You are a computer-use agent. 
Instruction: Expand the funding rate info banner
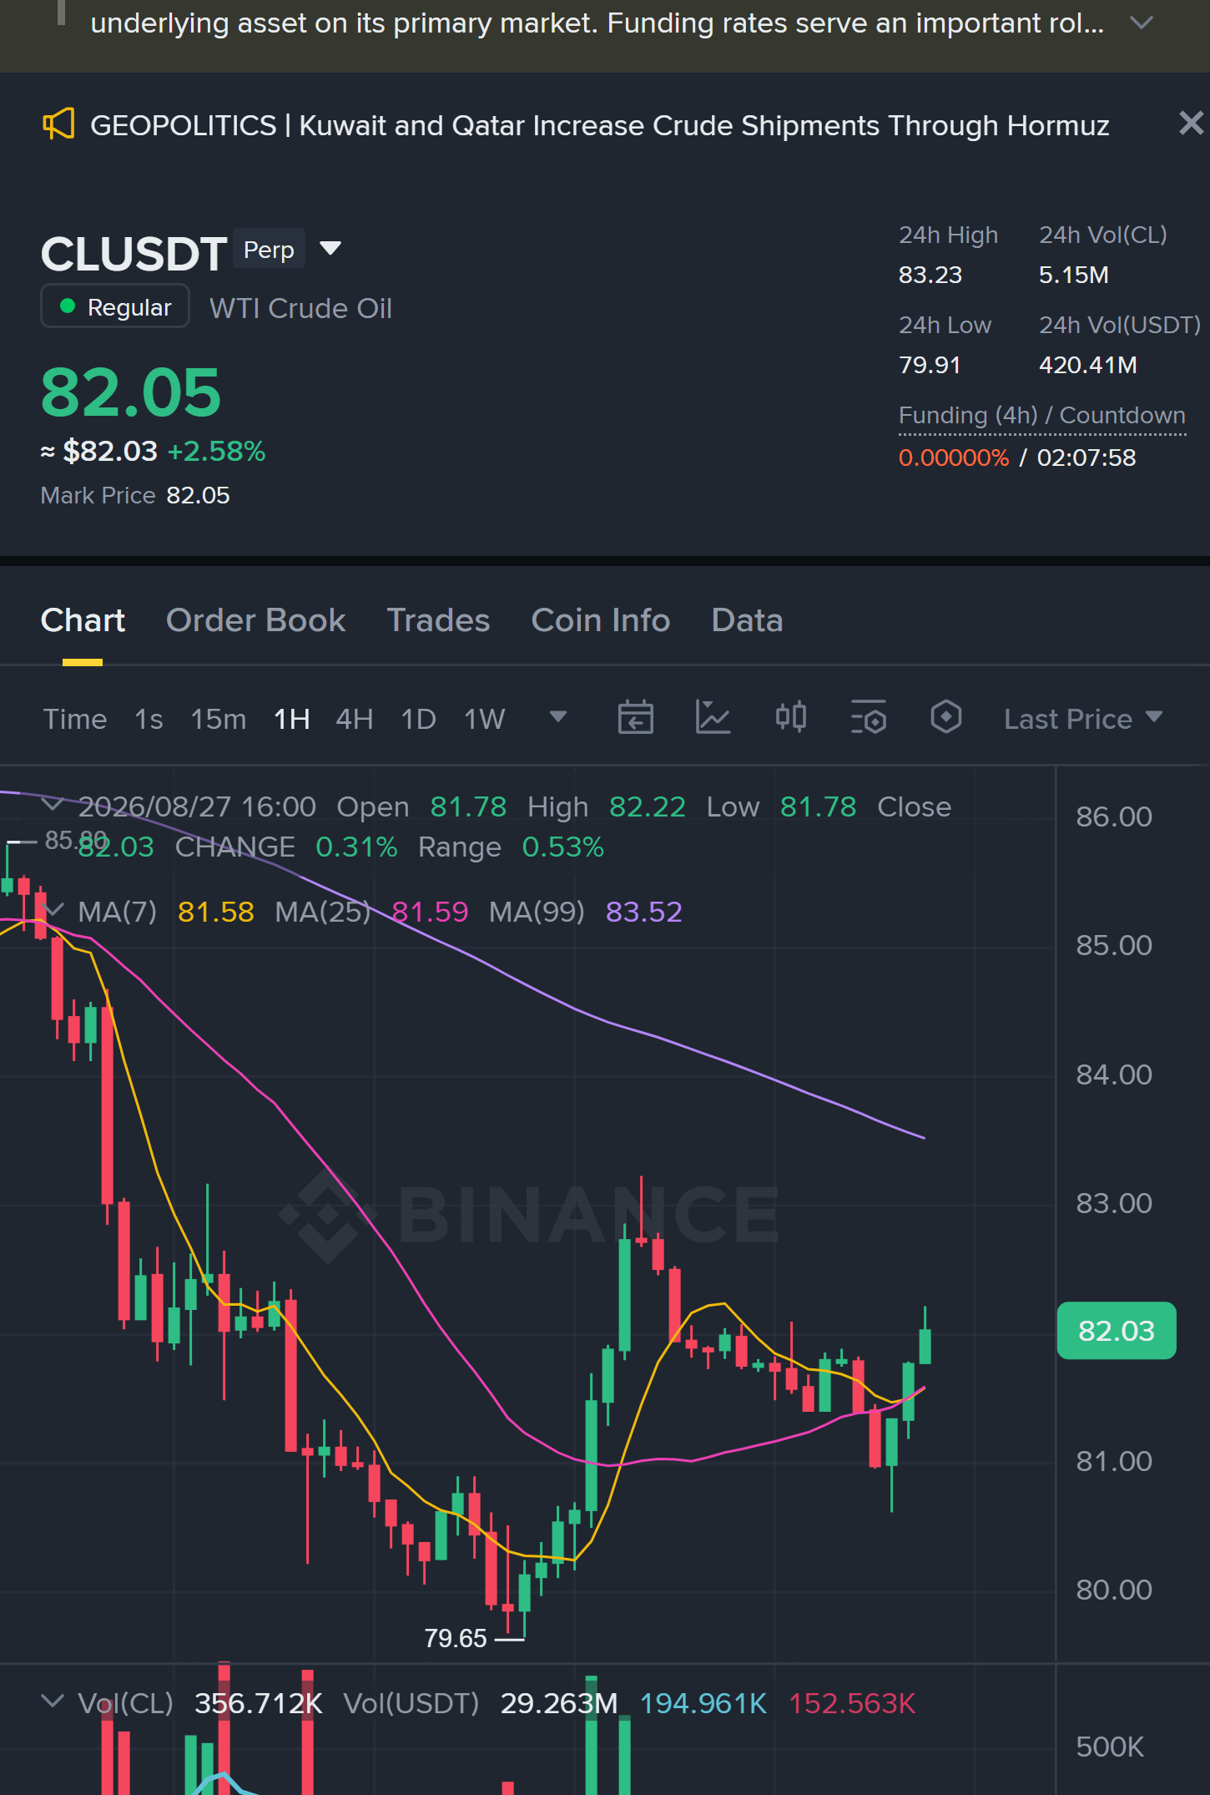[x=1141, y=23]
